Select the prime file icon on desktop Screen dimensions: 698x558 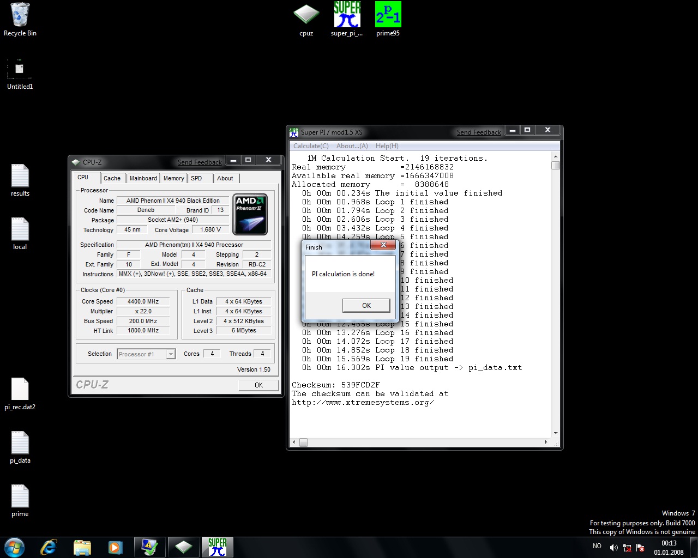click(x=20, y=500)
